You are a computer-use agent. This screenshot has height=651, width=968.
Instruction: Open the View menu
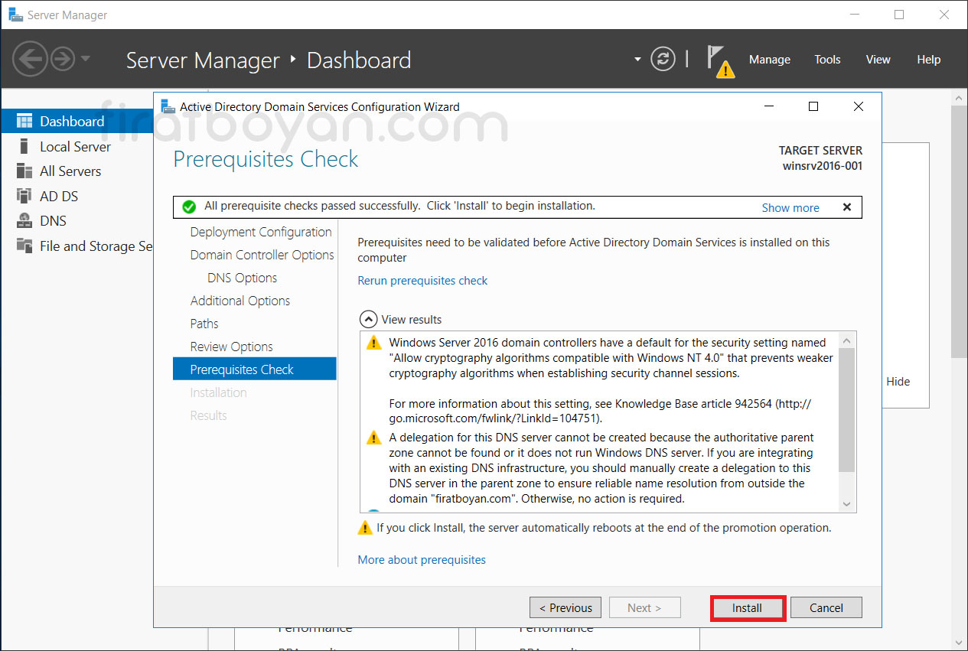(x=878, y=60)
